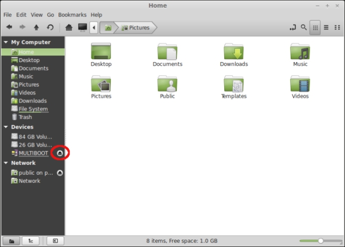345x247 pixels.
Task: Select Desktop in the sidebar
Action: pyautogui.click(x=33, y=60)
